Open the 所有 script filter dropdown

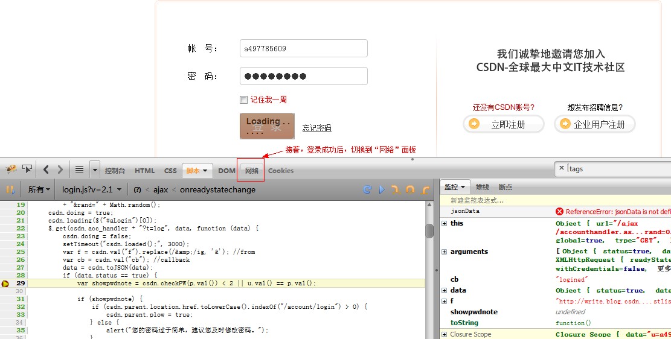click(39, 189)
